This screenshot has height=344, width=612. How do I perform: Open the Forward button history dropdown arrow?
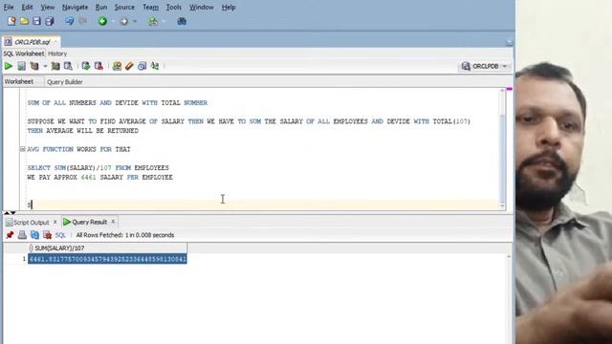tap(135, 21)
